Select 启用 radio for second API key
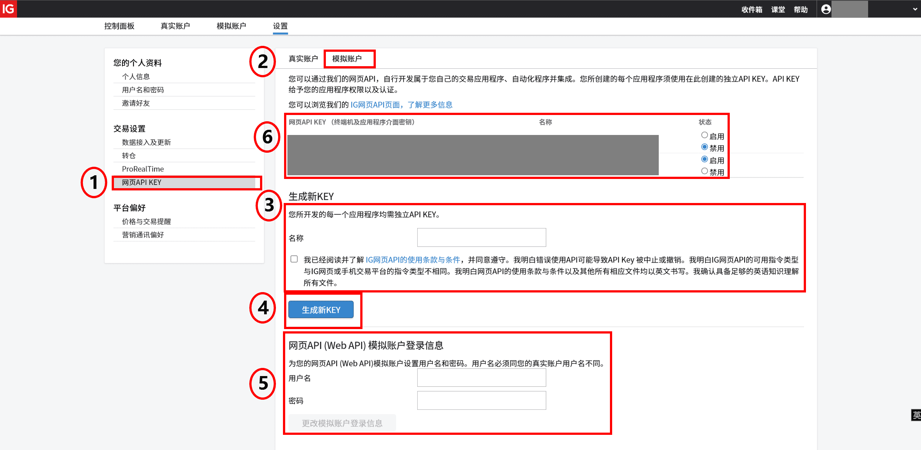This screenshot has height=450, width=921. 704,159
